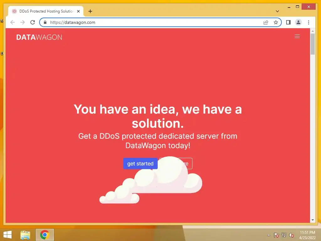This screenshot has height=241, width=321.
Task: Click the page scrollbar thumb
Action: click(313, 44)
